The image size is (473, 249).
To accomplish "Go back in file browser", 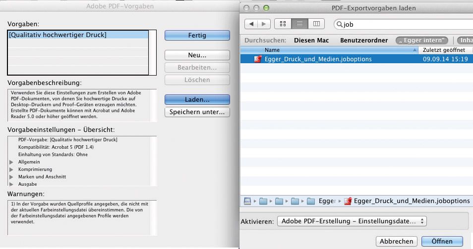I will (251, 24).
